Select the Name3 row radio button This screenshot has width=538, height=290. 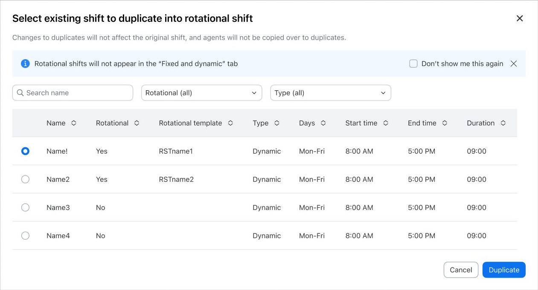tap(25, 207)
